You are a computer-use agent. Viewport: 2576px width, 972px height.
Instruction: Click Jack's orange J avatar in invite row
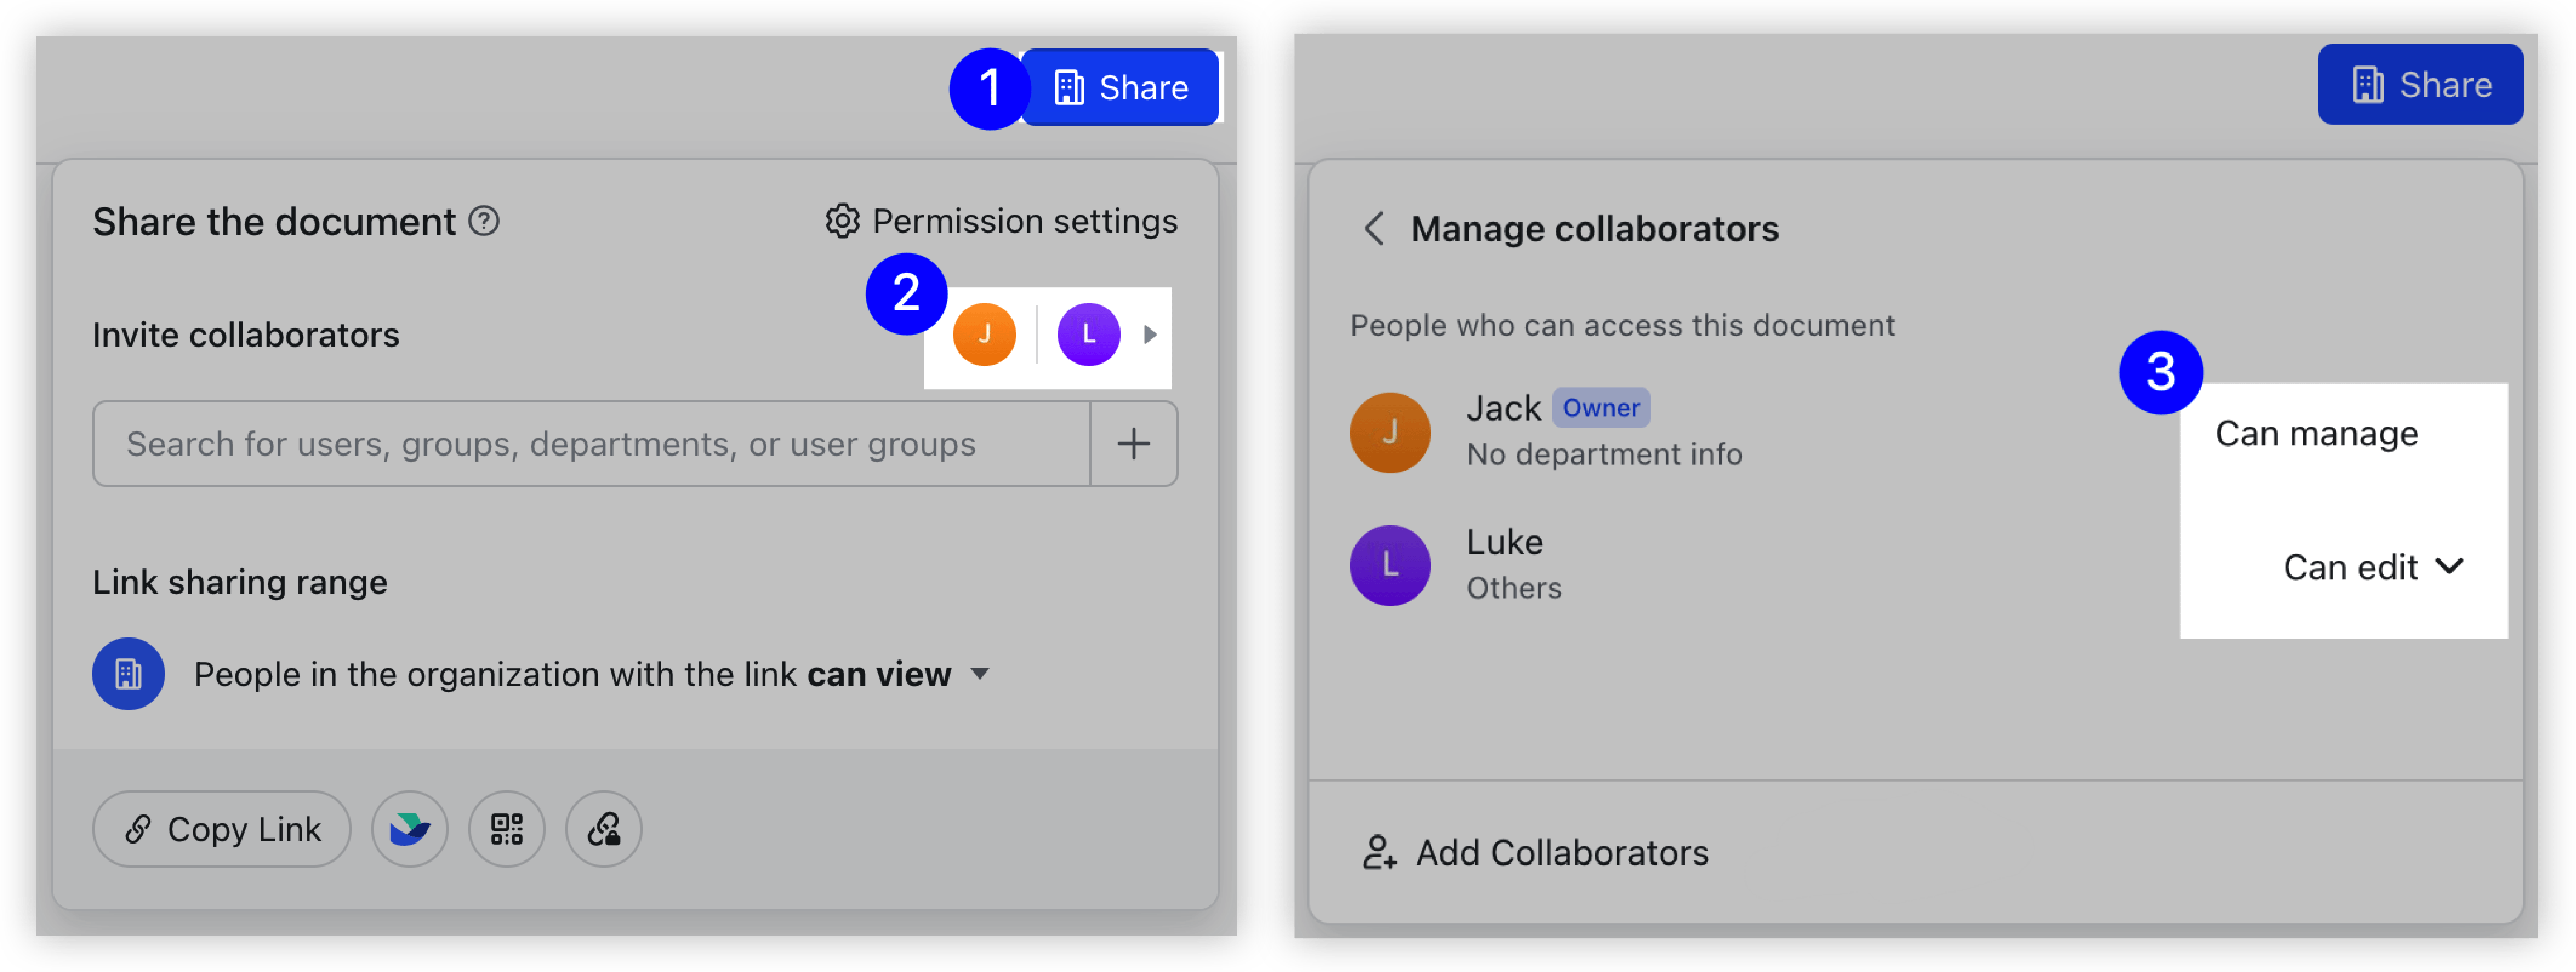[x=984, y=335]
